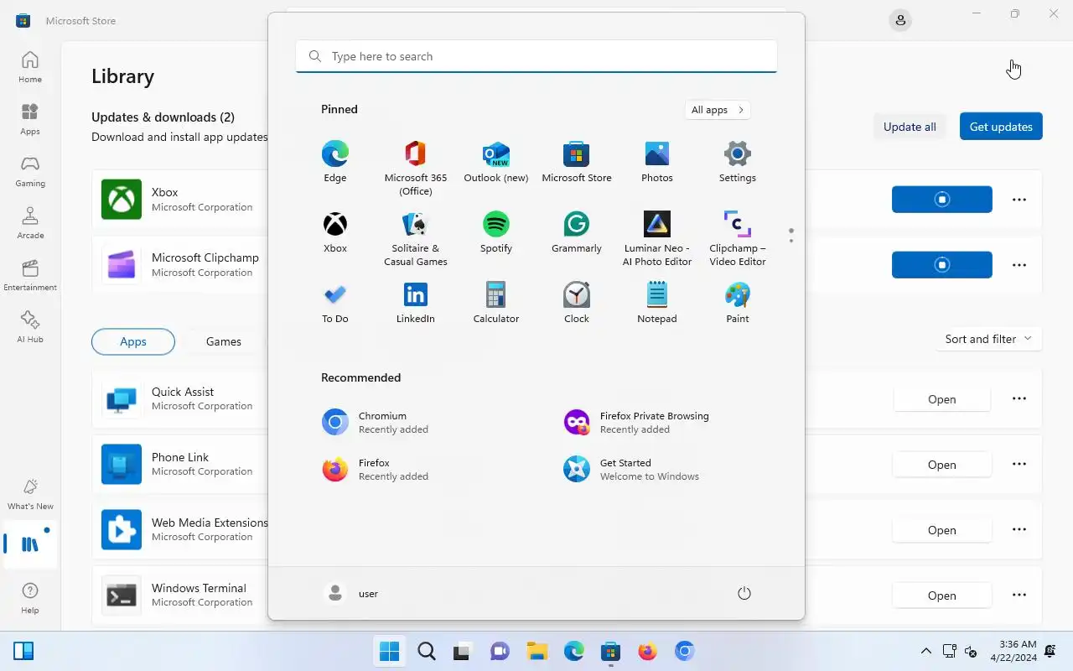Open AI Hub in Store sidebar
The height and width of the screenshot is (671, 1073).
(x=30, y=327)
